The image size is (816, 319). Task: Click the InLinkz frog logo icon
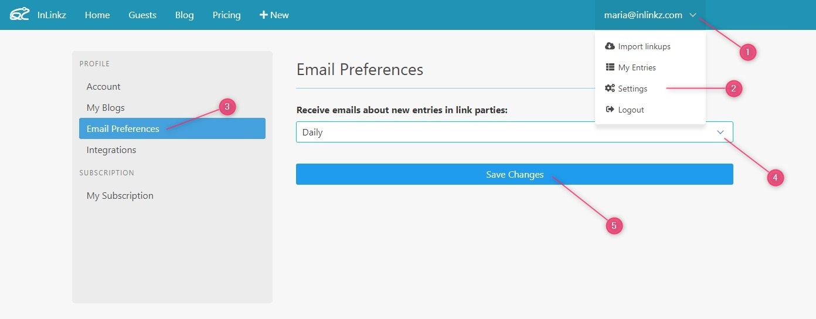point(19,14)
